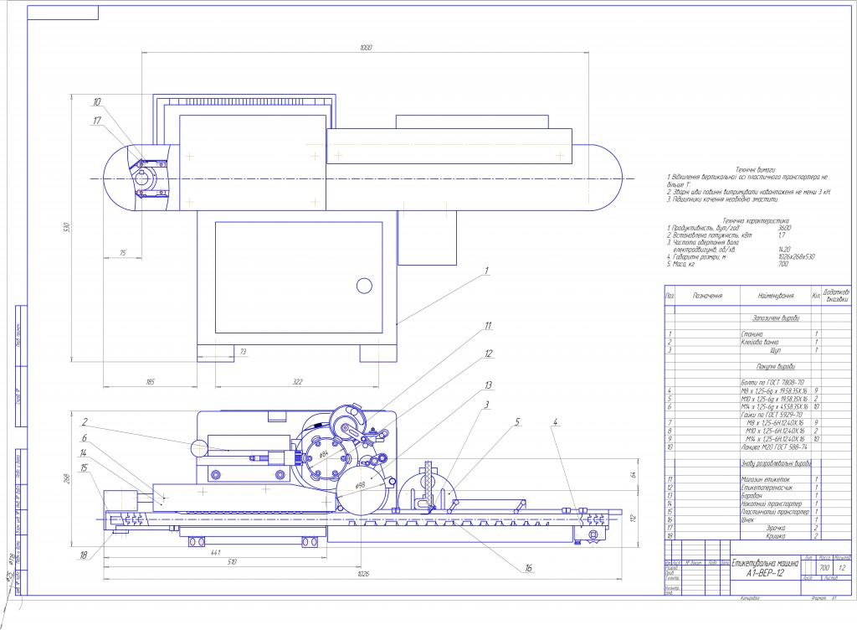857x630 pixels.
Task: Click callout number 13 leader label
Action: tap(488, 385)
